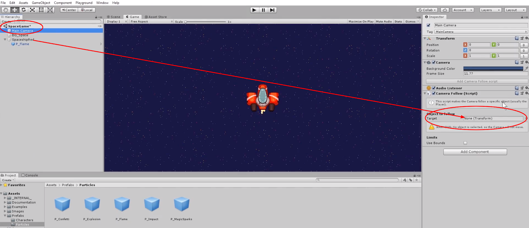Click the Pause button
This screenshot has width=529, height=228.
(x=263, y=10)
